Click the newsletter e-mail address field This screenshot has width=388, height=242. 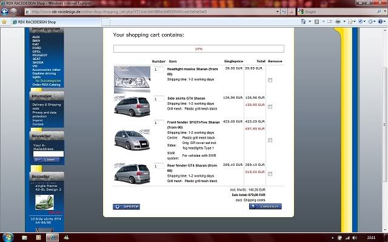click(x=46, y=154)
